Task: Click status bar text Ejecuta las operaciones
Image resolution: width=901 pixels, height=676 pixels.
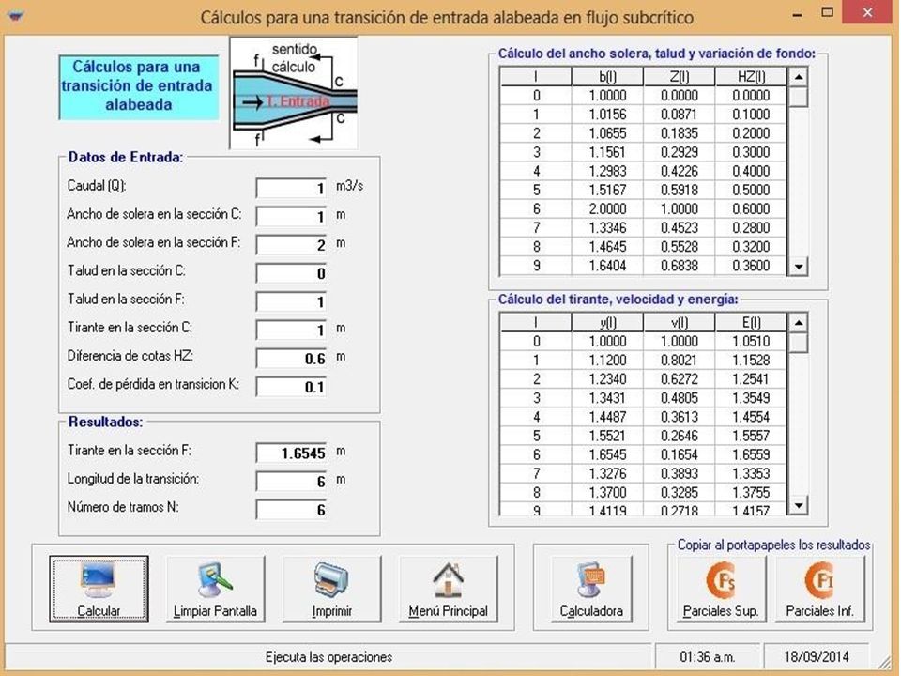Action: click(328, 657)
